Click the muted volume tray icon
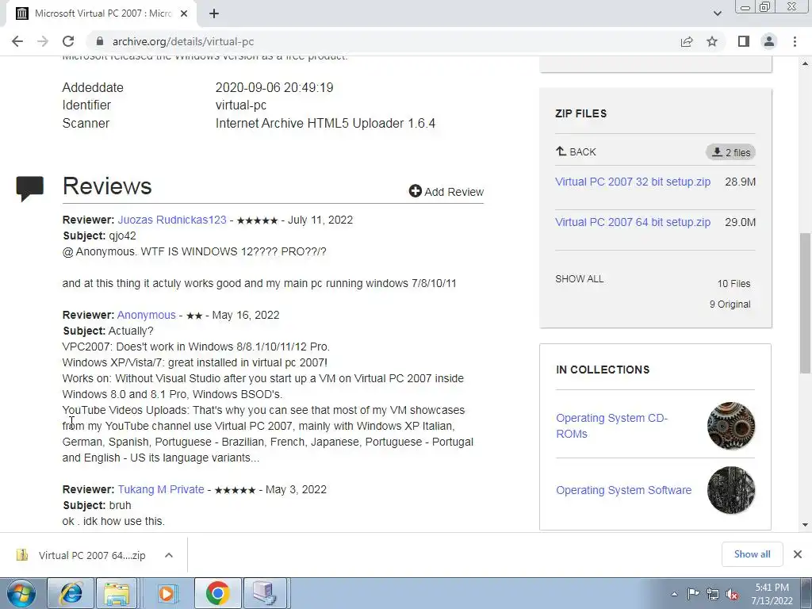The image size is (812, 609). [732, 595]
